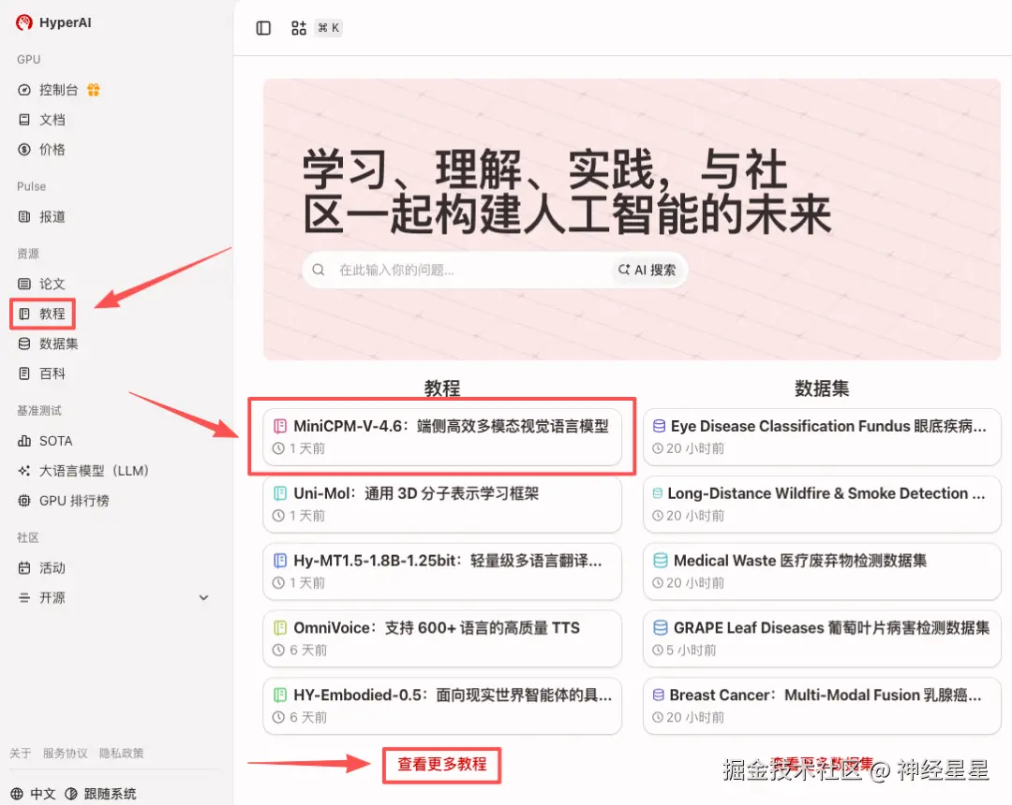Click the 教程 column heading
Screen dimensions: 1012x805
pyautogui.click(x=442, y=388)
